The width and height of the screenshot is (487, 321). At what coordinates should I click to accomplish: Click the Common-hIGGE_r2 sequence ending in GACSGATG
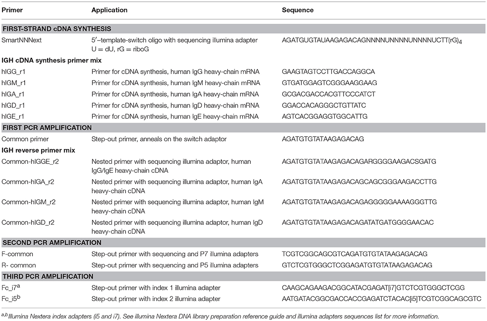tap(359, 162)
